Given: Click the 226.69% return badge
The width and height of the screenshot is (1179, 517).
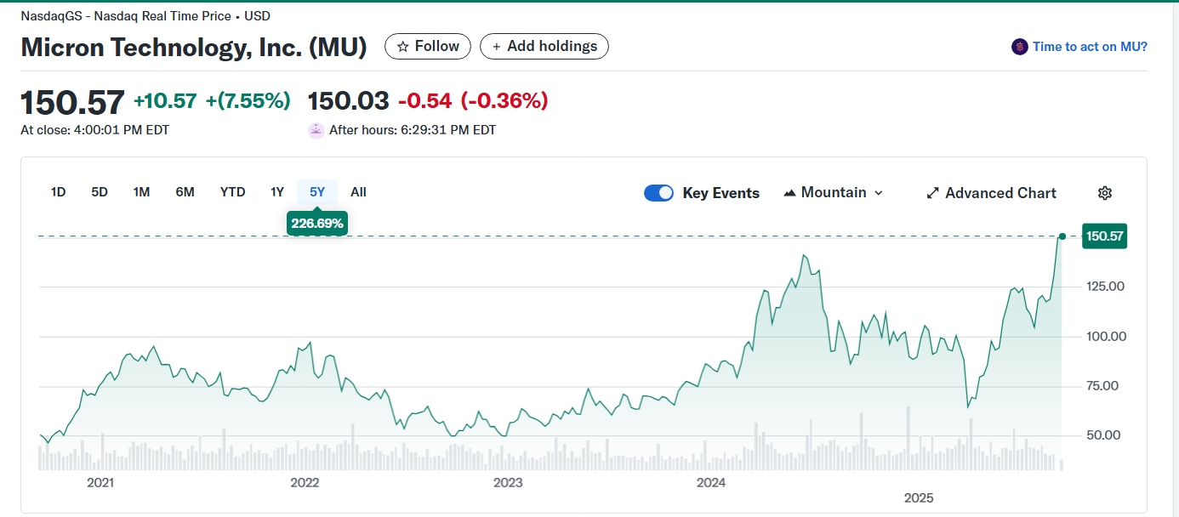Looking at the screenshot, I should (x=317, y=224).
